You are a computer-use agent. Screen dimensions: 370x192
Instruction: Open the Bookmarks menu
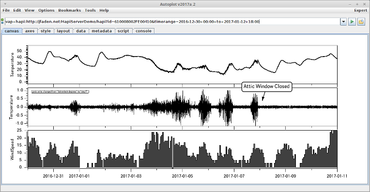[70, 10]
